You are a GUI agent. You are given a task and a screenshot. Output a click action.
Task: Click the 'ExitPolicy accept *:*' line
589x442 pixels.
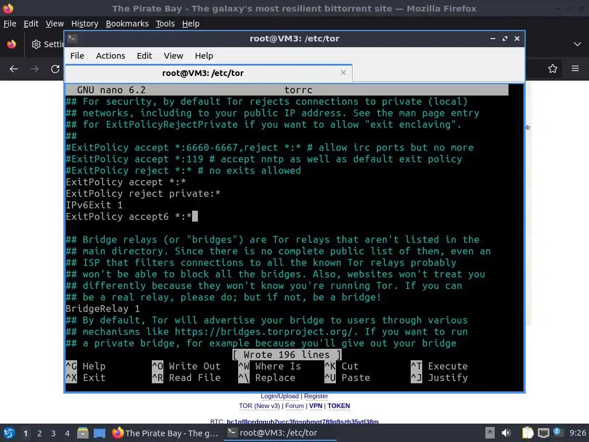(126, 182)
